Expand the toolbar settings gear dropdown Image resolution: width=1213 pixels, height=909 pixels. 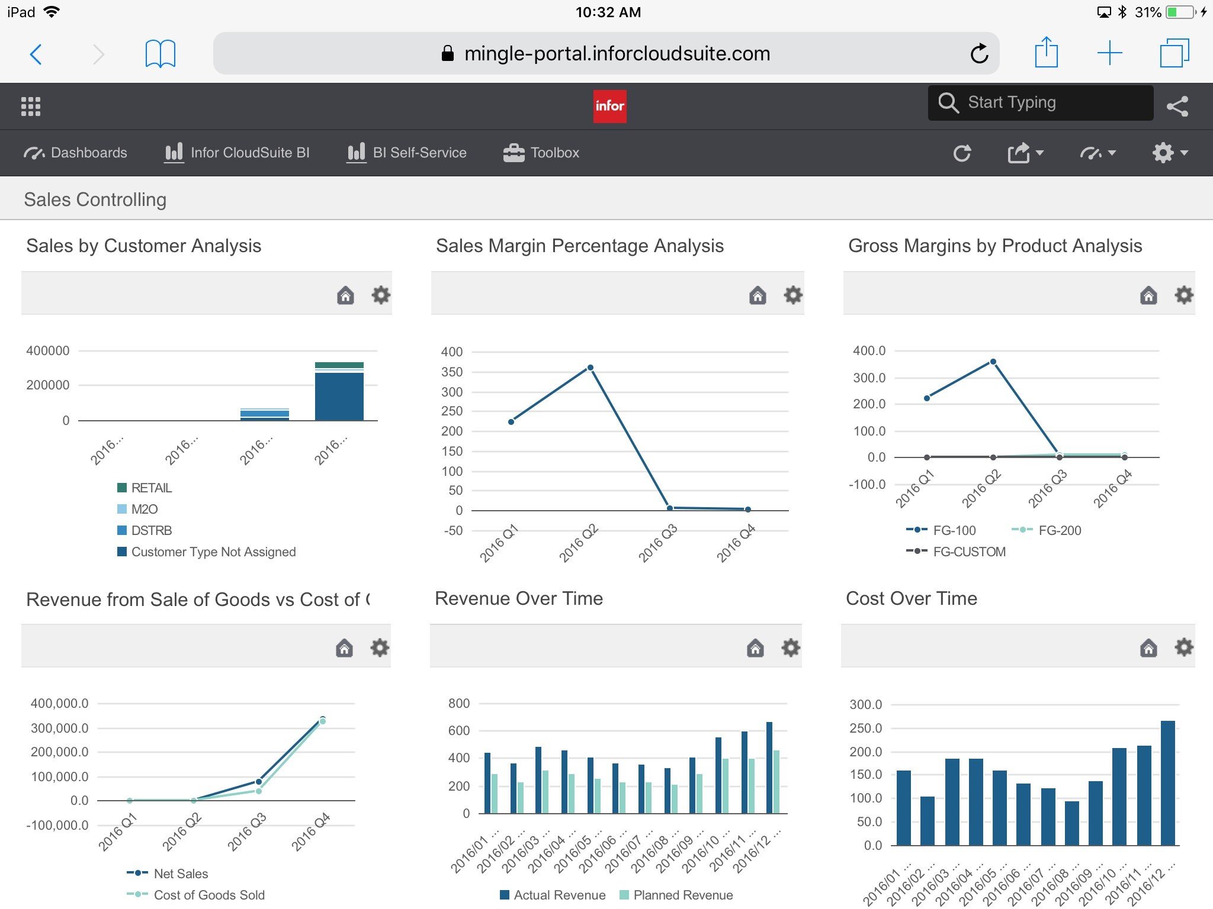pyautogui.click(x=1170, y=153)
